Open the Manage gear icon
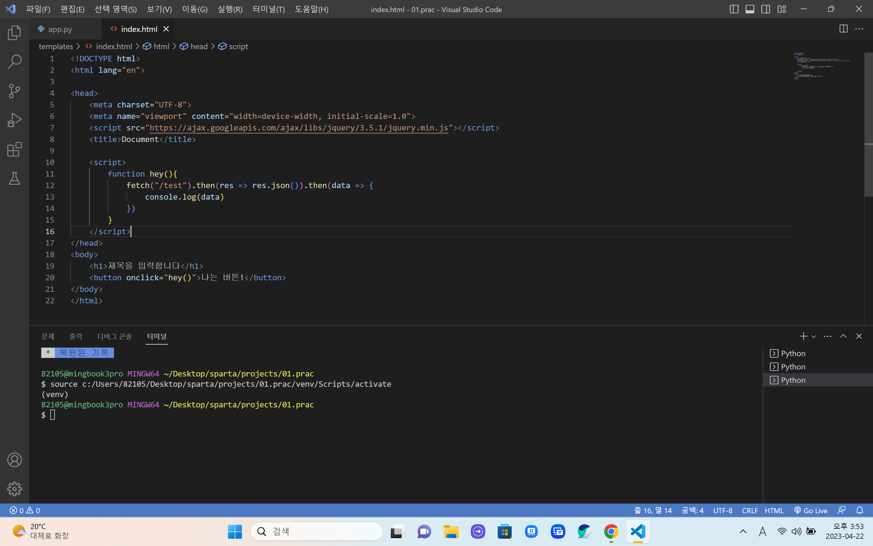This screenshot has height=546, width=873. 15,489
